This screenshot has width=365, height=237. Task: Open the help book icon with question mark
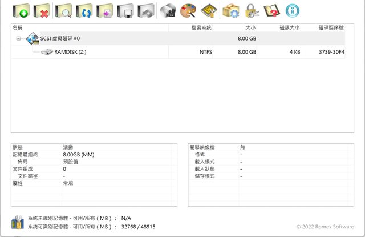(x=271, y=10)
